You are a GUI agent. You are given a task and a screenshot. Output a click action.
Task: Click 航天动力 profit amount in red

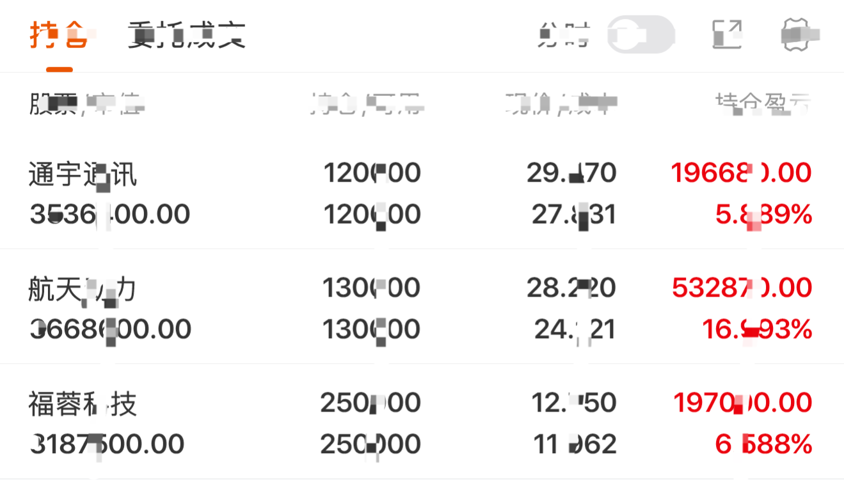point(741,288)
